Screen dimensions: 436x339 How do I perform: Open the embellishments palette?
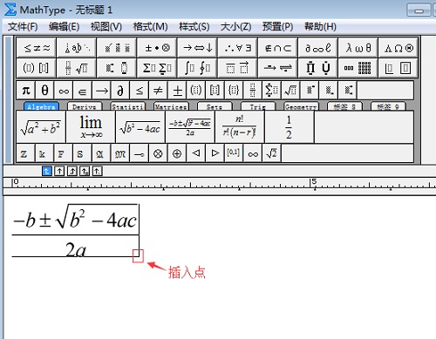tap(117, 48)
